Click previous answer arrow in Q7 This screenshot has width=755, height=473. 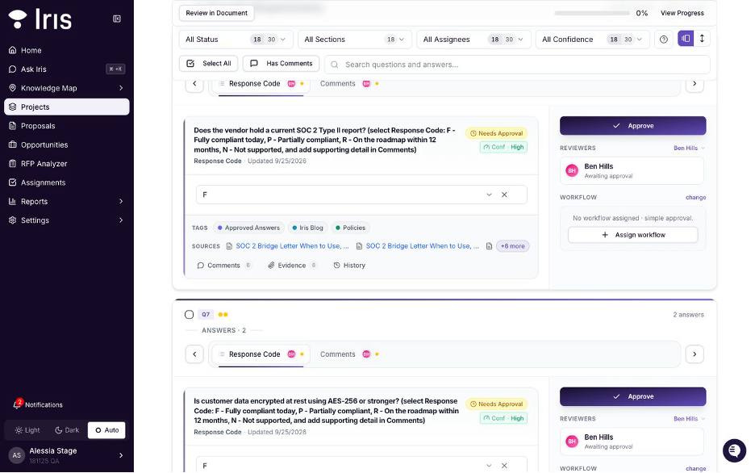(x=194, y=354)
